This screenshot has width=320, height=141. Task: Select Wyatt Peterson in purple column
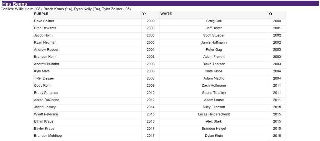(x=46, y=114)
